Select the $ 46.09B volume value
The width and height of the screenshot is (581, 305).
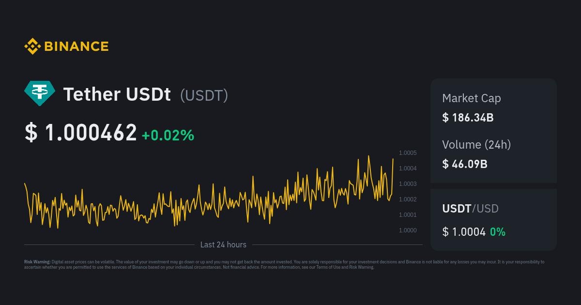465,164
